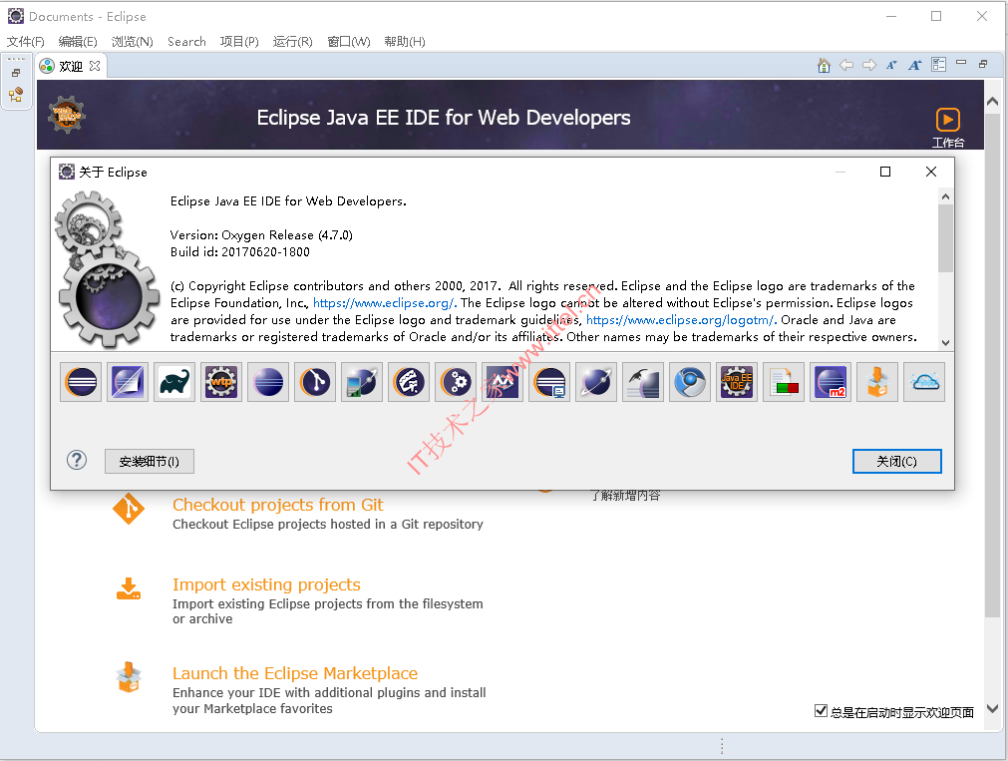Open the Search menu
Image resolution: width=1008 pixels, height=761 pixels.
click(186, 42)
